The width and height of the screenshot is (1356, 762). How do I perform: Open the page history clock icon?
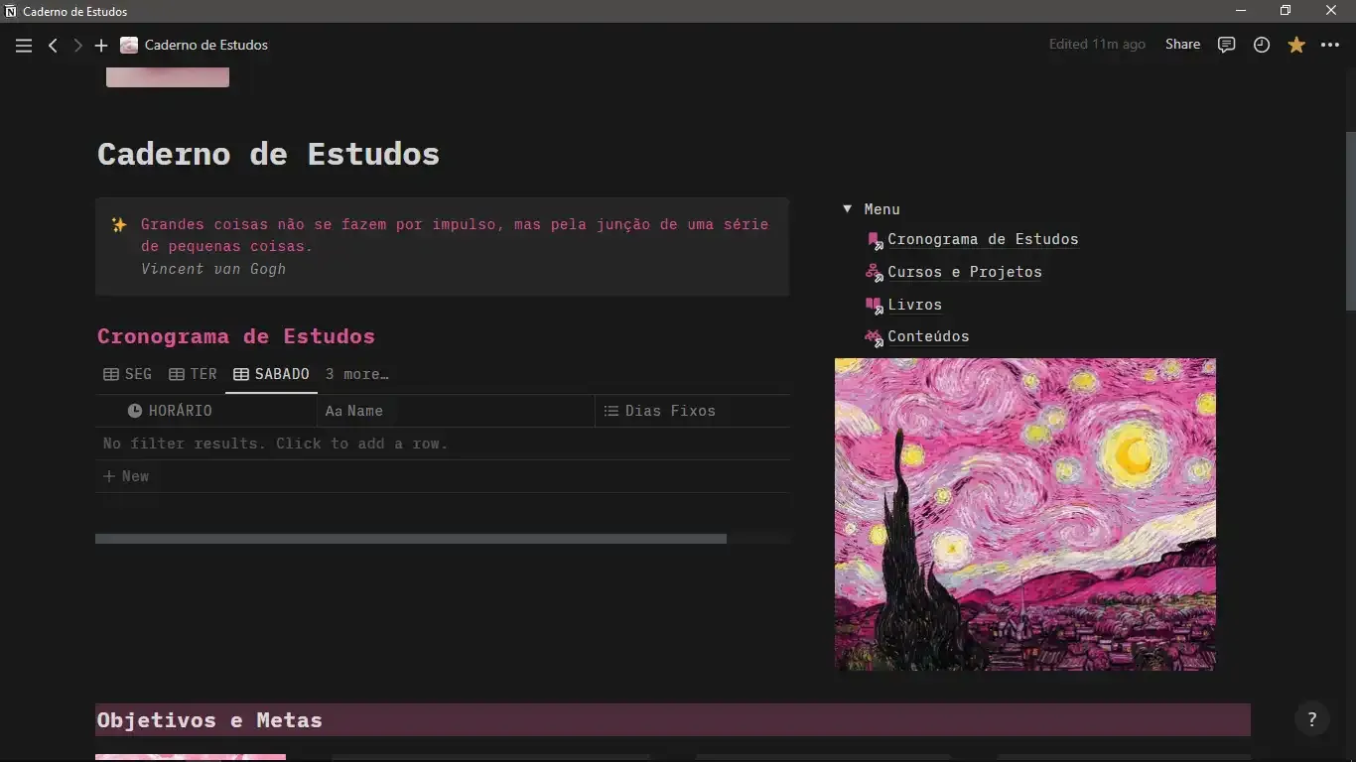(1262, 45)
